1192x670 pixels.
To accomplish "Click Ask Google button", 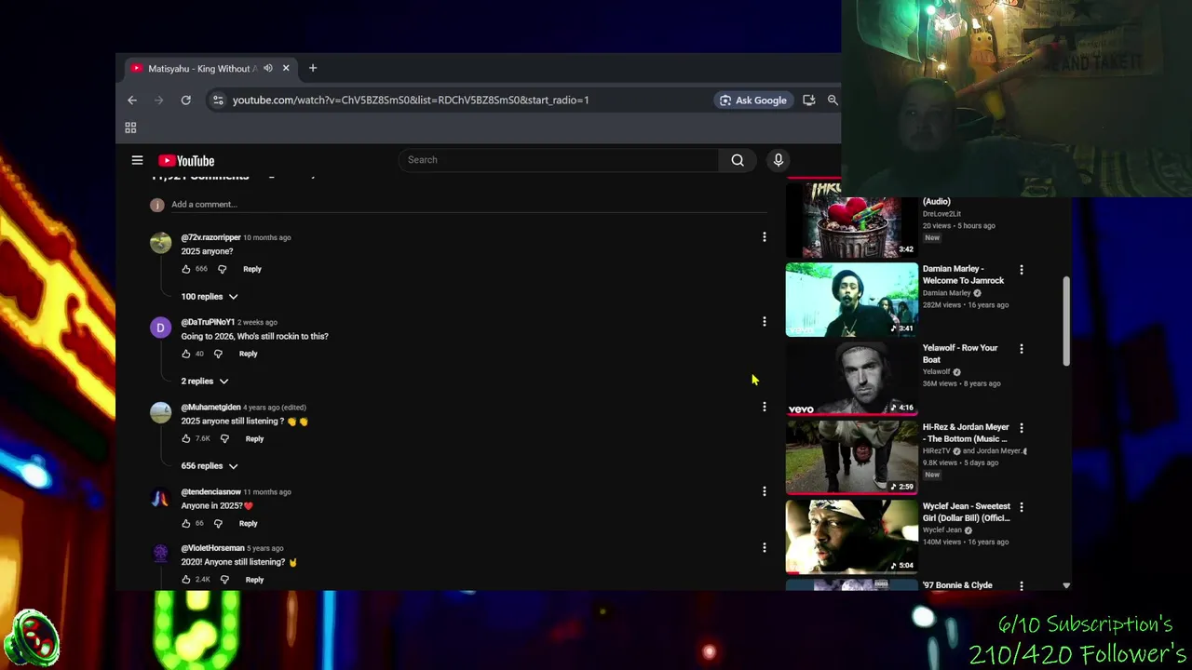I will [752, 100].
